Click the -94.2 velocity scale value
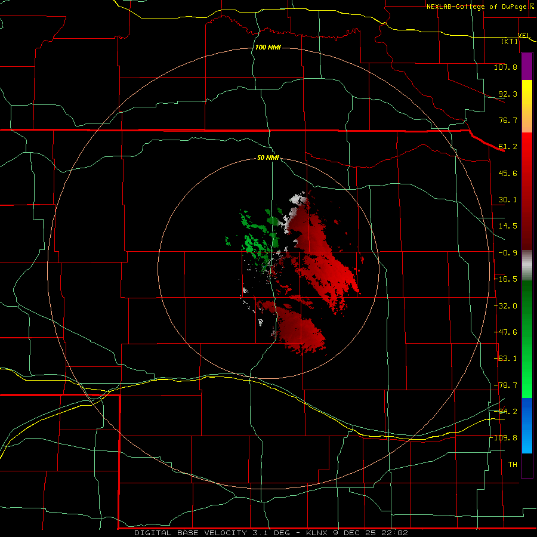Viewport: 537px width, 537px height. point(505,412)
